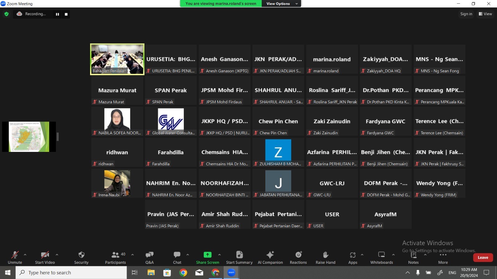
Task: Select the marina.roland participant tile
Action: [x=332, y=59]
